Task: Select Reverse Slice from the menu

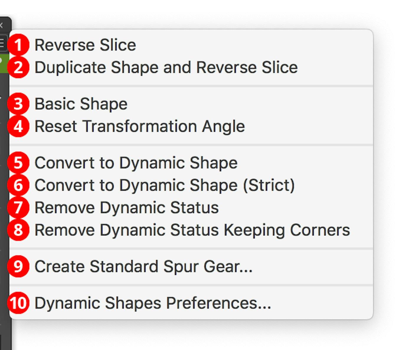Action: [86, 44]
